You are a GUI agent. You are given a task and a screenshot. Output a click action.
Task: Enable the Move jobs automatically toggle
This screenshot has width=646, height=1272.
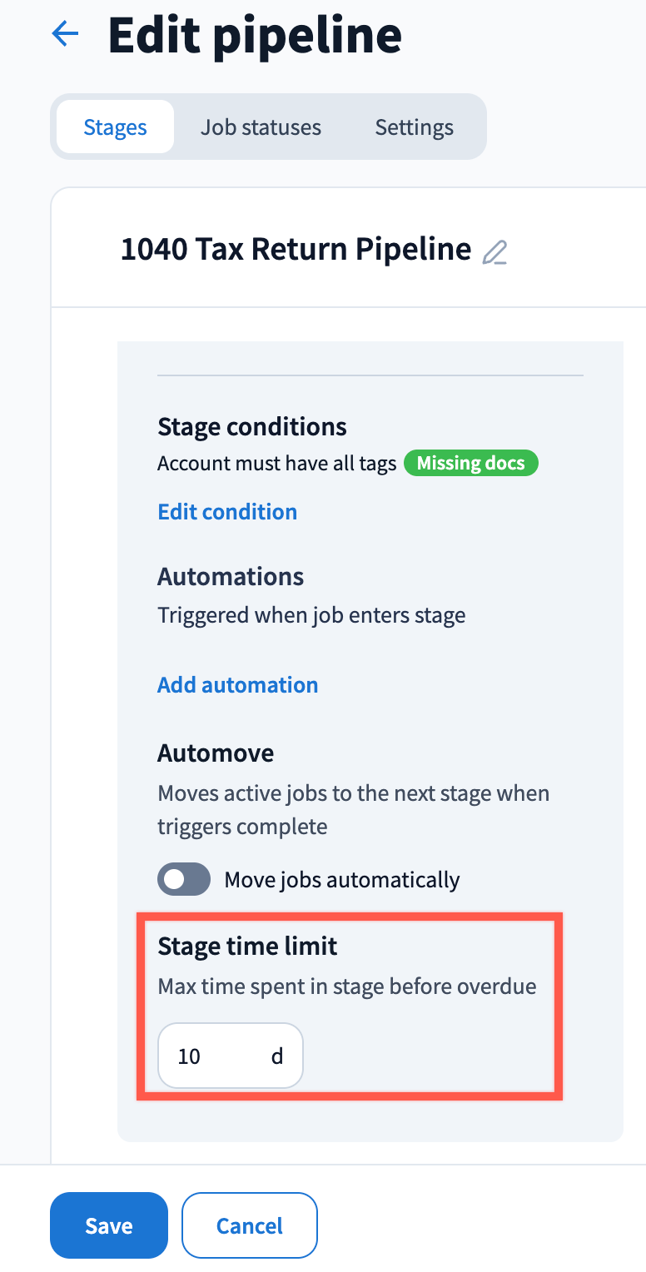(184, 880)
